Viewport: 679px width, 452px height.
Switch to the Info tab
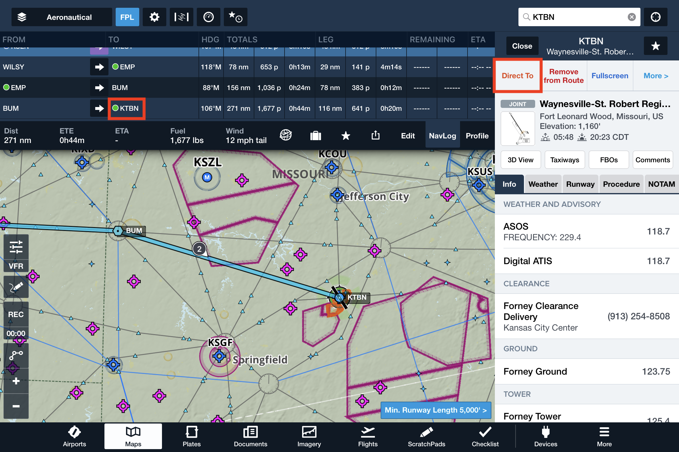(509, 184)
